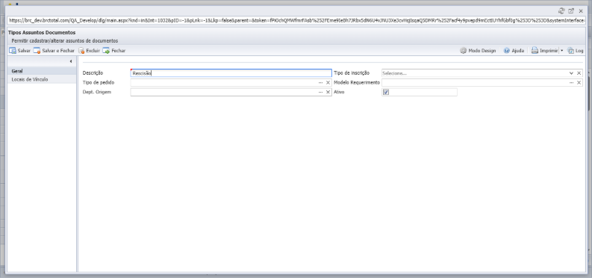Screen dimensions: 592x278
Task: Collapse the left side panel arrow
Action: (71, 61)
